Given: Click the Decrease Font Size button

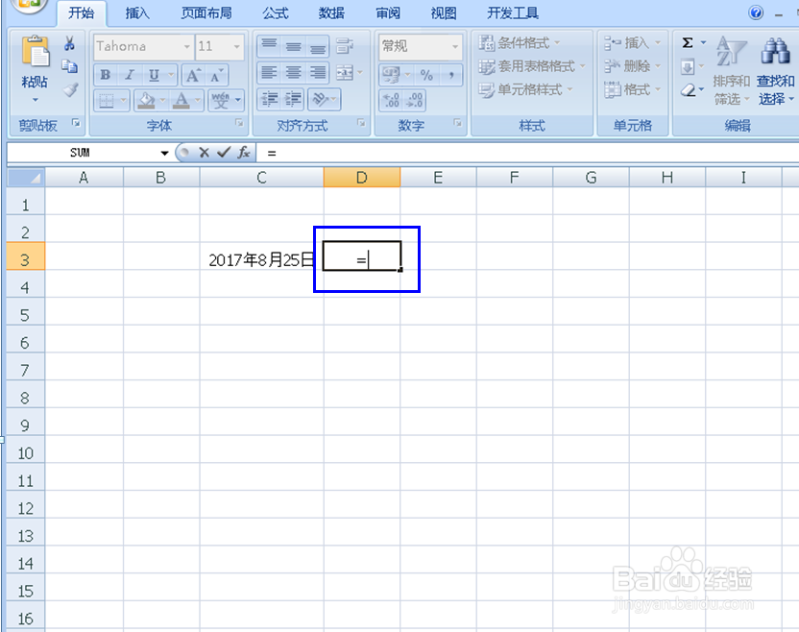Looking at the screenshot, I should click(x=216, y=76).
